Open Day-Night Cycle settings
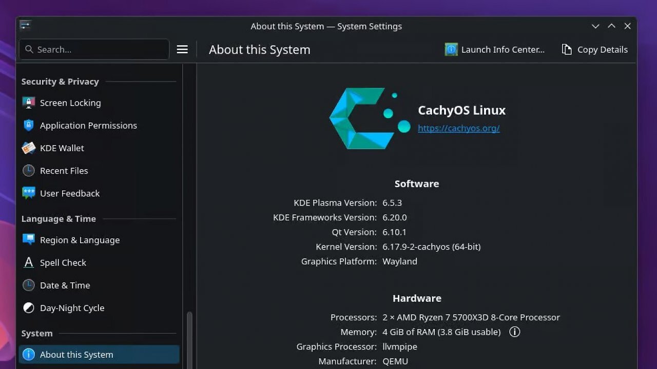The height and width of the screenshot is (369, 657). click(99, 307)
